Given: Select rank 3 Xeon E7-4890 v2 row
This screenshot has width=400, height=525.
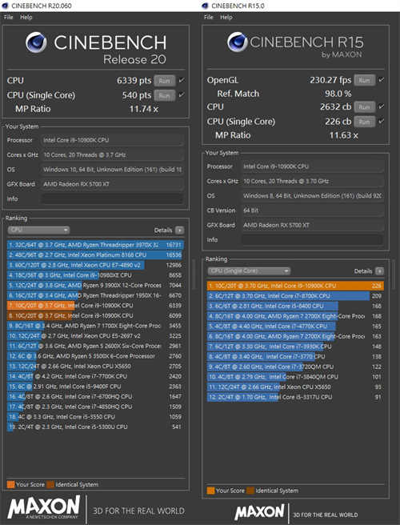Looking at the screenshot, I should [95, 265].
